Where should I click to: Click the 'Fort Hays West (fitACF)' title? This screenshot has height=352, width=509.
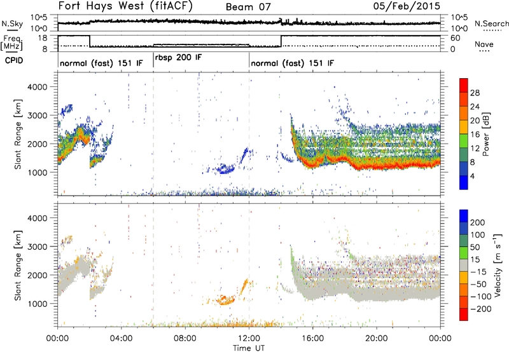(125, 6)
